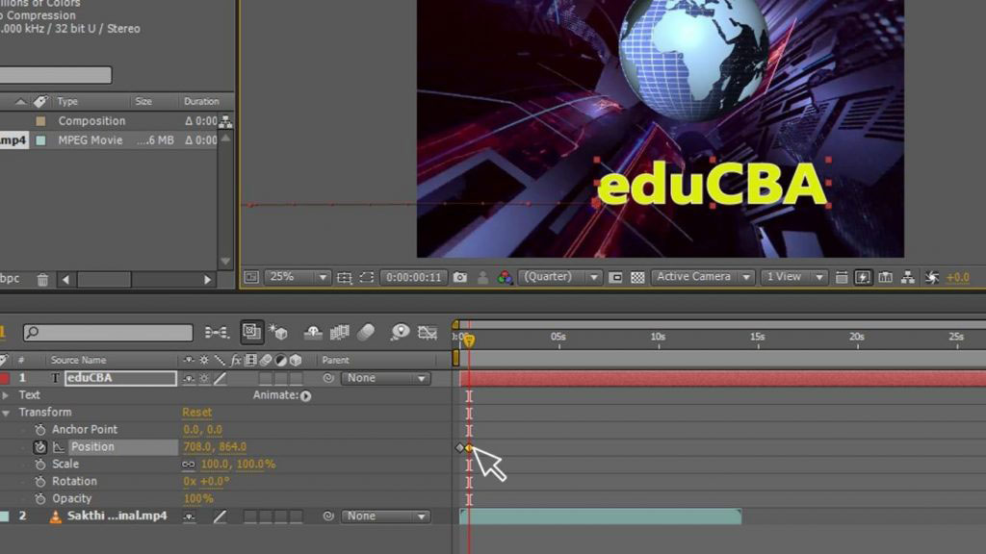Open the Quarter resolution dropdown
Image resolution: width=986 pixels, height=554 pixels.
point(559,277)
